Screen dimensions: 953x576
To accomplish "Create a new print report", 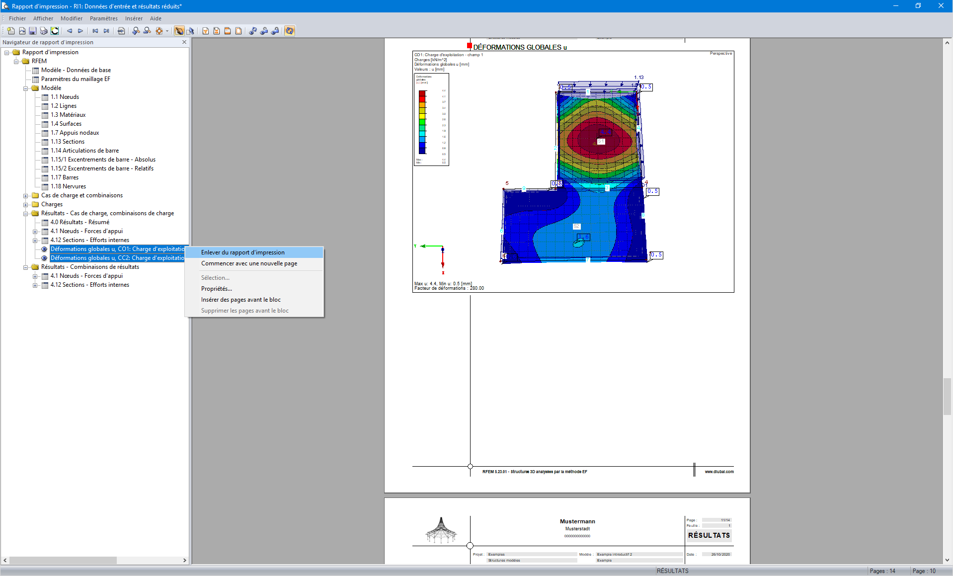I will (10, 30).
